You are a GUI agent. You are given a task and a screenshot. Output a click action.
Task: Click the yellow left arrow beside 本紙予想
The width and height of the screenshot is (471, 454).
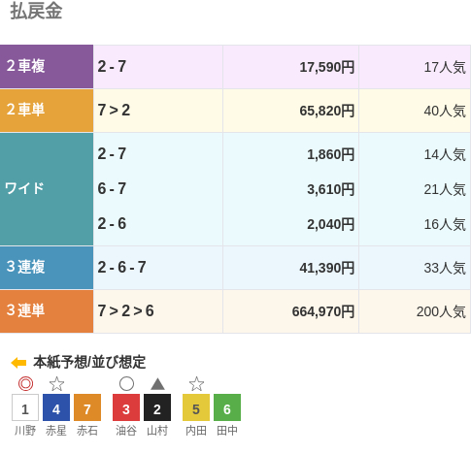tap(18, 363)
